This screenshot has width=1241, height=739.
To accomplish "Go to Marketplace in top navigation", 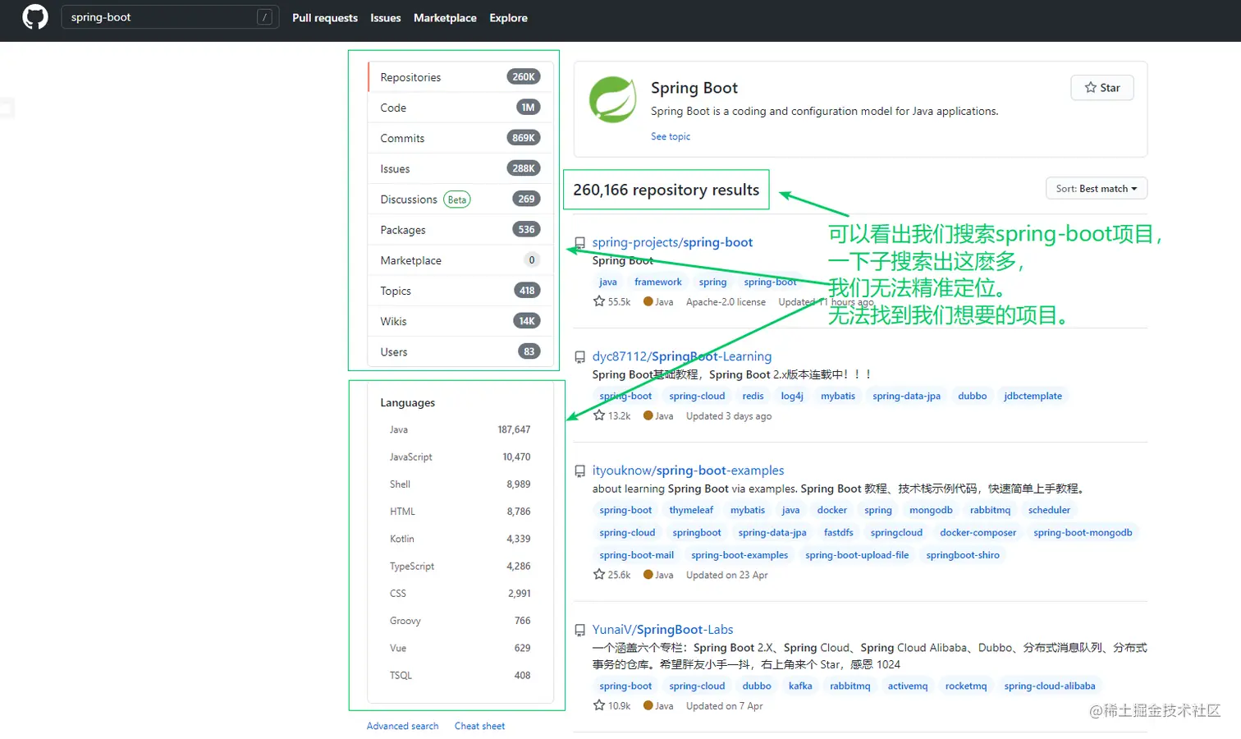I will [445, 18].
